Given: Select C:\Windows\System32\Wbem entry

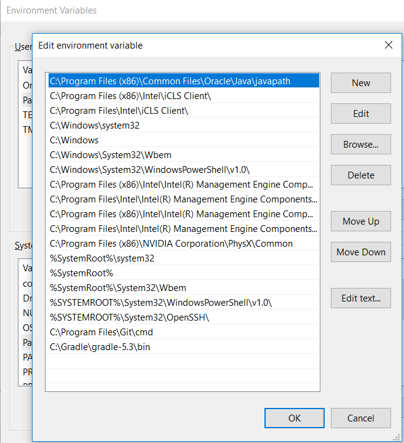Looking at the screenshot, I should point(183,155).
